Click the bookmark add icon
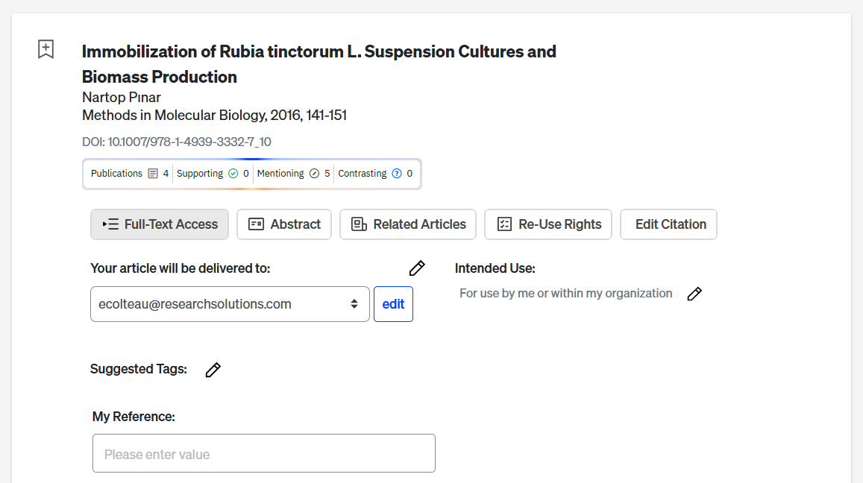863x483 pixels. 46,50
